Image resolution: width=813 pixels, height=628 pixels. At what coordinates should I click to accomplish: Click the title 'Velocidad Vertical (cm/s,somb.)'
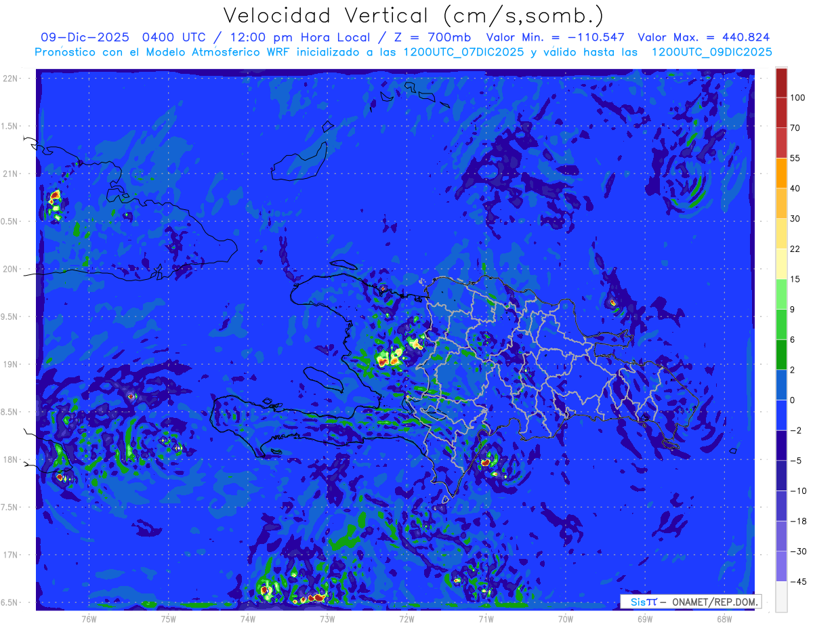click(x=413, y=16)
